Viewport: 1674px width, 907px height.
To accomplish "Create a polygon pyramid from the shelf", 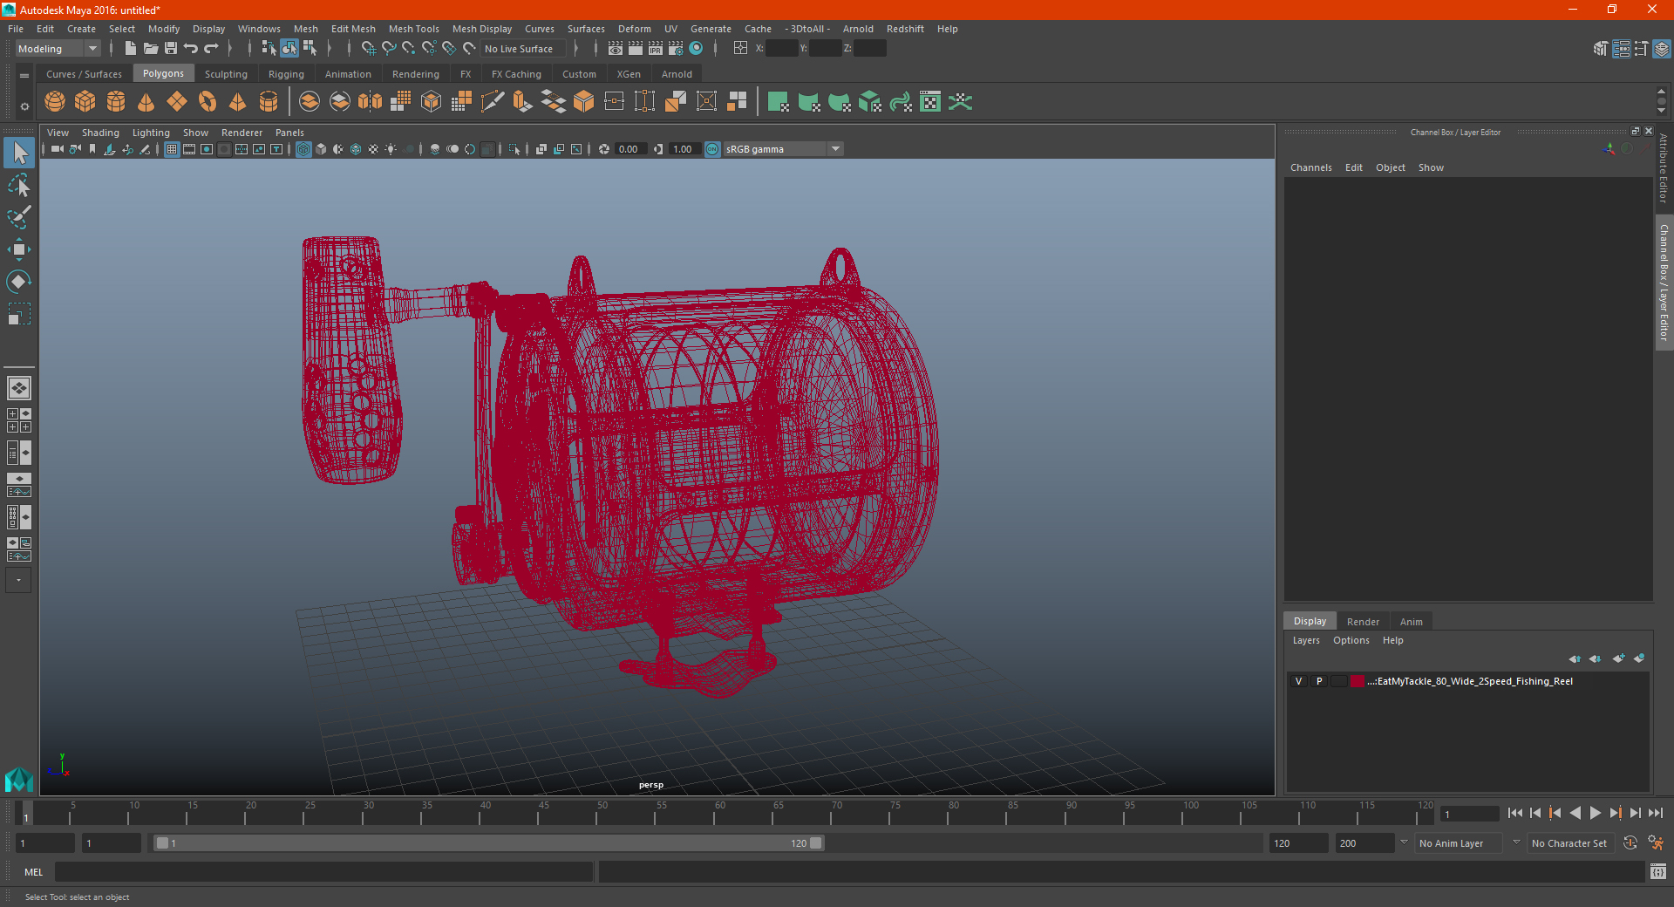I will point(238,102).
